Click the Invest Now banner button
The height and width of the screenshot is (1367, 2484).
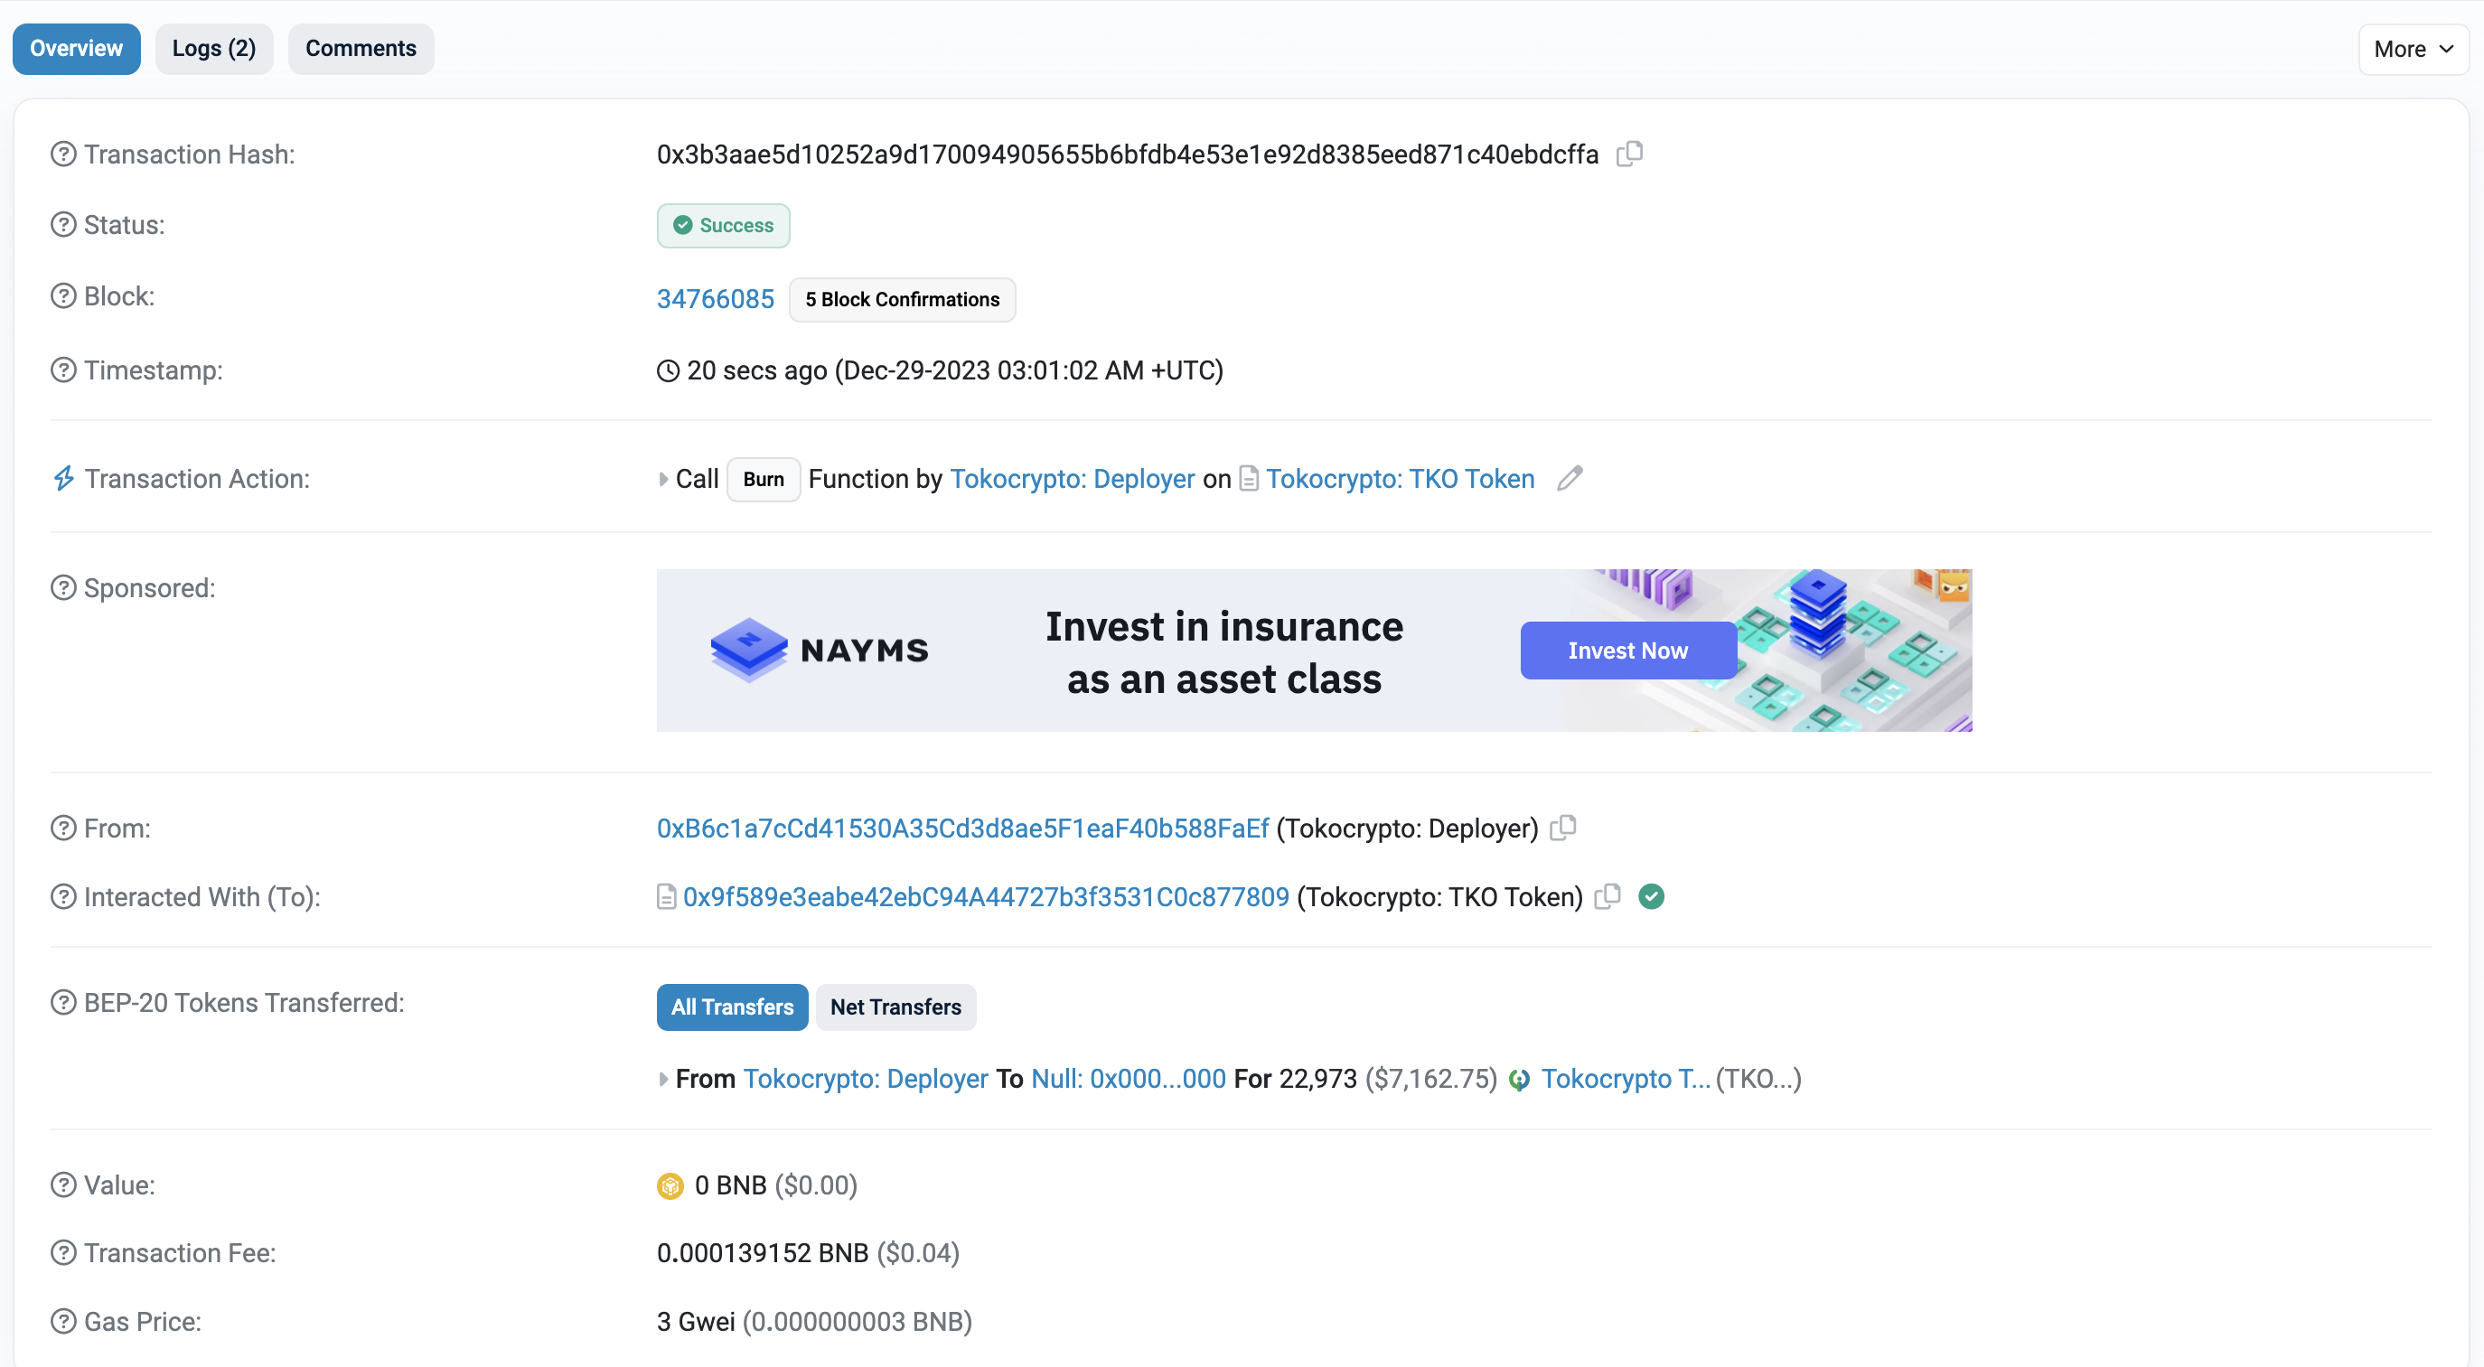(1627, 651)
